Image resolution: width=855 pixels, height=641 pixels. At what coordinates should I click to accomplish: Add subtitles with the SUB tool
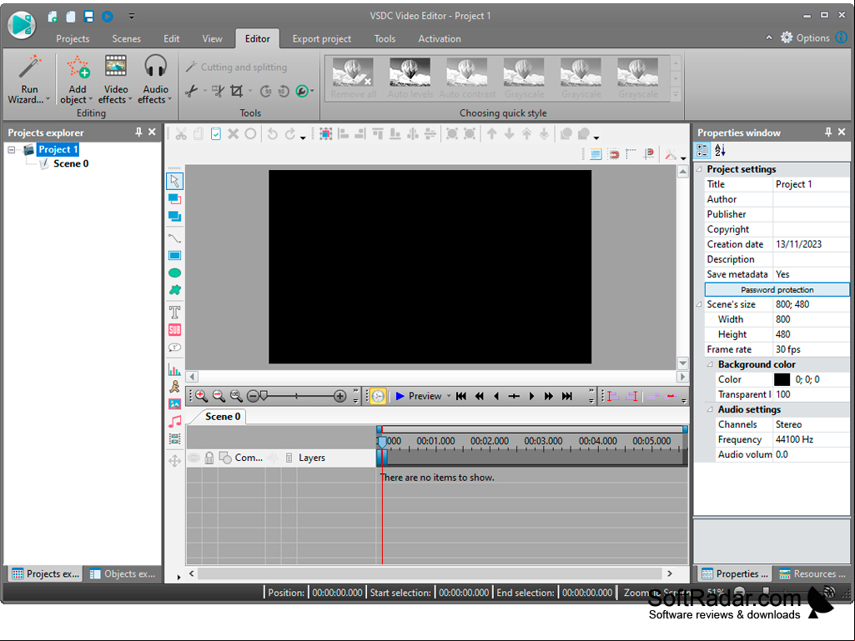coord(174,330)
